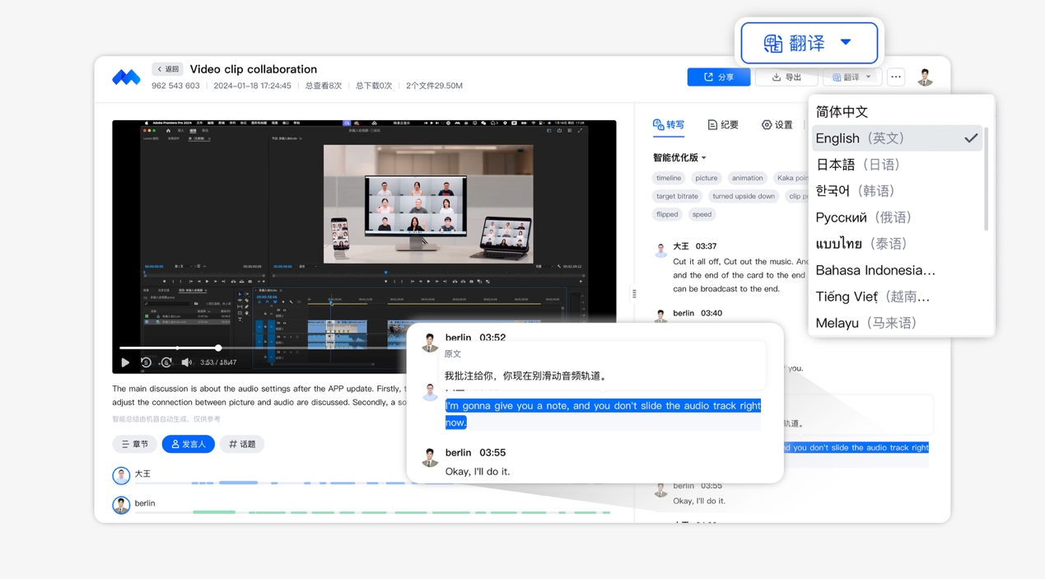This screenshot has height=579, width=1045.
Task: Open the 设置 settings tab
Action: (777, 125)
